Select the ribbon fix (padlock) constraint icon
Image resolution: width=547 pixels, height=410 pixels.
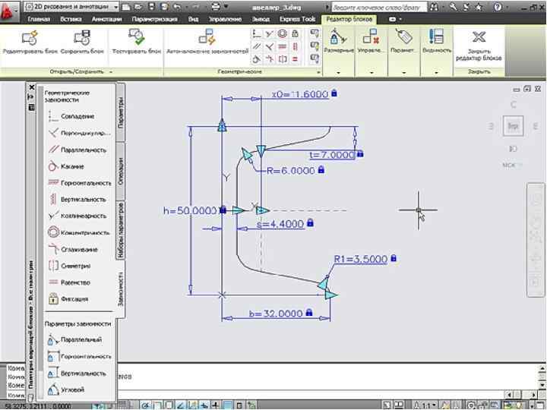[295, 34]
